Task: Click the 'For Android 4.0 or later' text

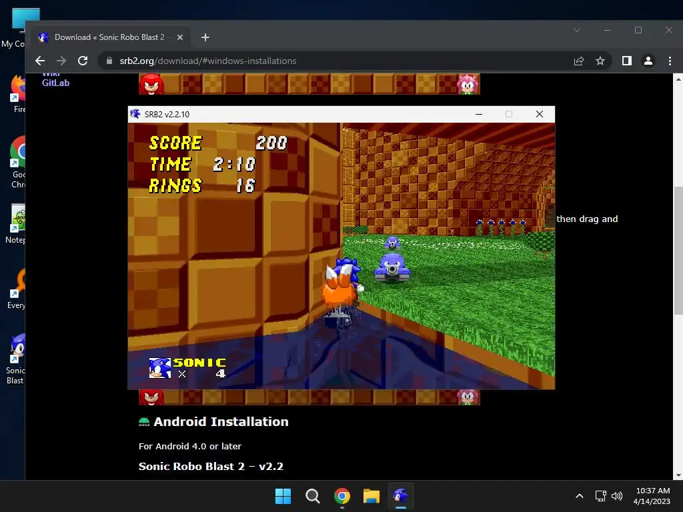Action: coord(190,446)
